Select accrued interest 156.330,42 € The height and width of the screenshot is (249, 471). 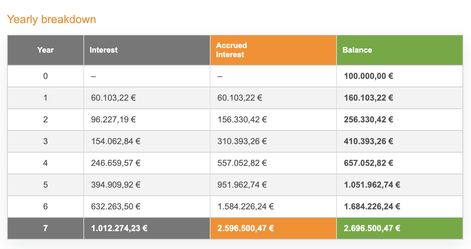pyautogui.click(x=242, y=119)
